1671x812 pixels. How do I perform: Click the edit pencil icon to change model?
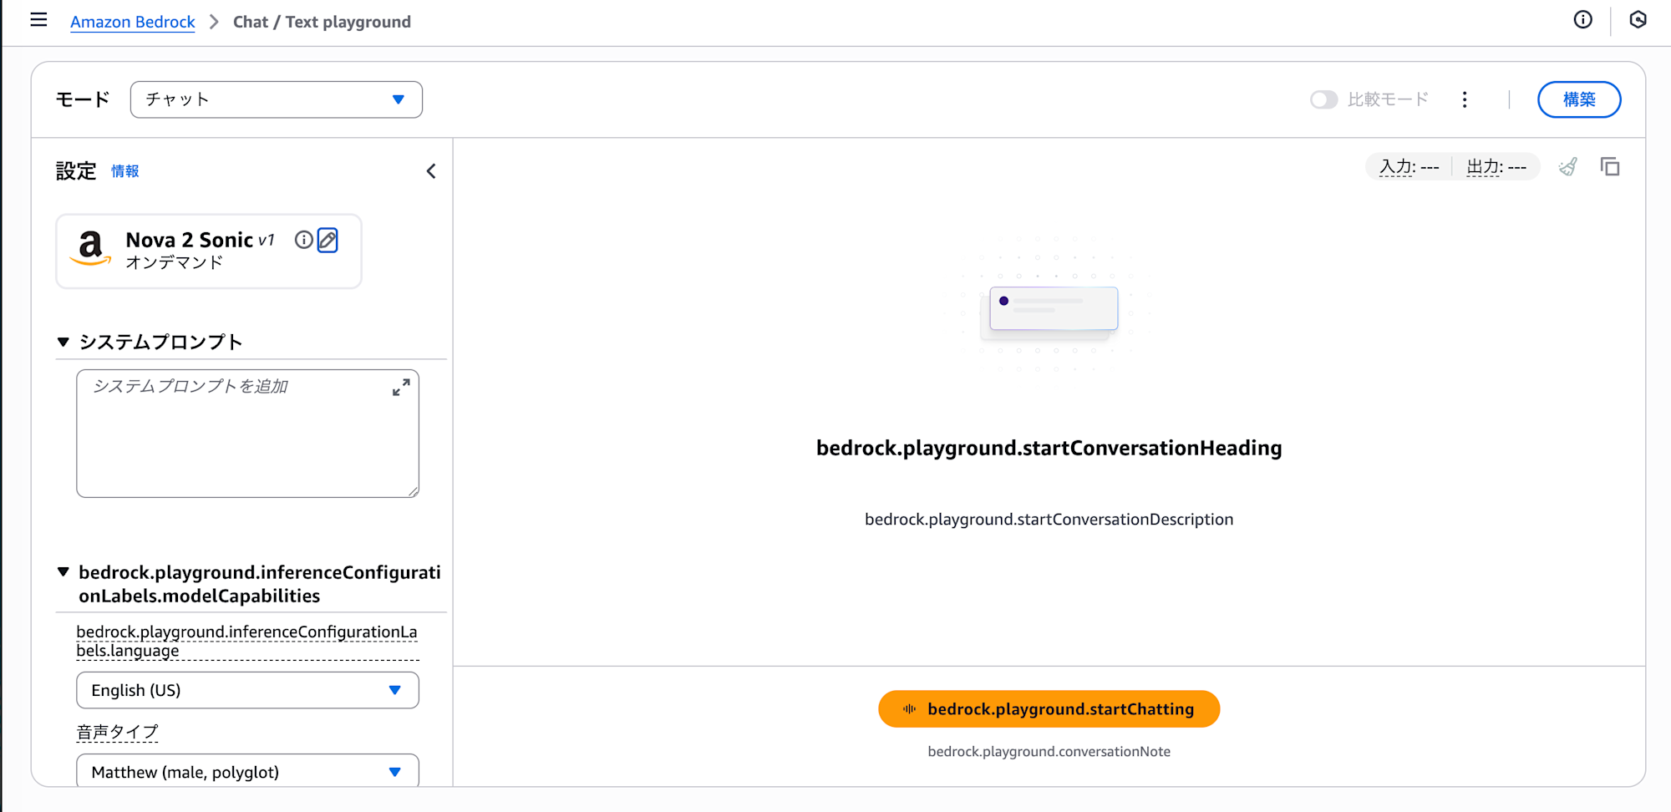click(328, 241)
